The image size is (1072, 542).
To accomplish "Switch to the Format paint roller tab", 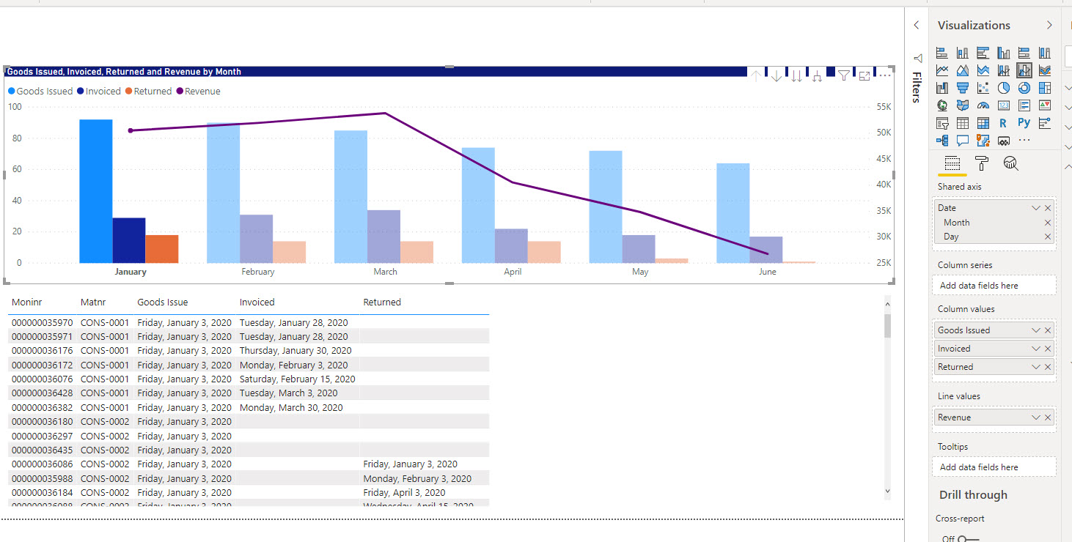I will (x=982, y=163).
